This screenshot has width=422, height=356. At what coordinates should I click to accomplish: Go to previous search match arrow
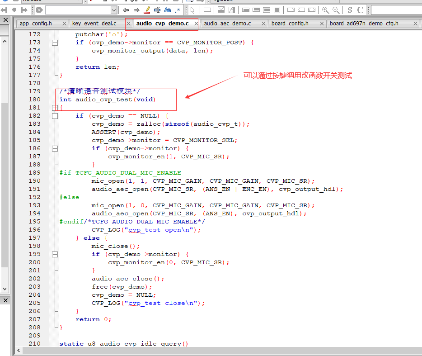126,10
